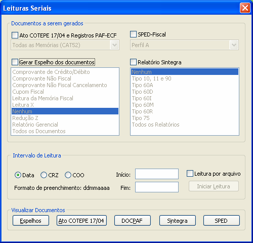Image resolution: width=253 pixels, height=243 pixels.
Task: Click the Espelhos button
Action: coord(31,221)
